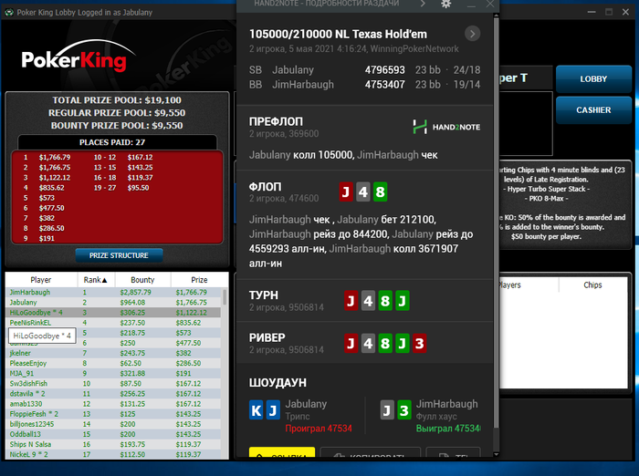
Task: Select the Jabulany row in standings list
Action: tap(113, 303)
